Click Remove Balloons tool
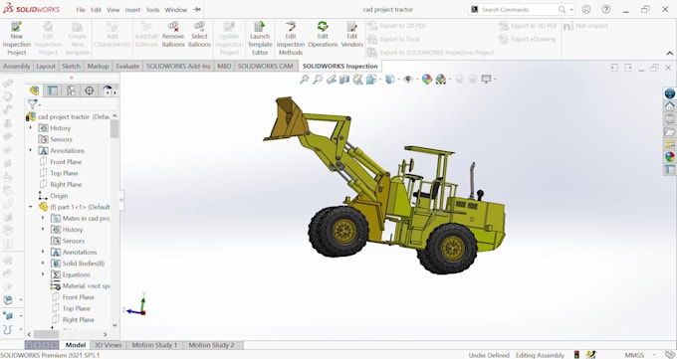The height and width of the screenshot is (359, 677). [173, 35]
